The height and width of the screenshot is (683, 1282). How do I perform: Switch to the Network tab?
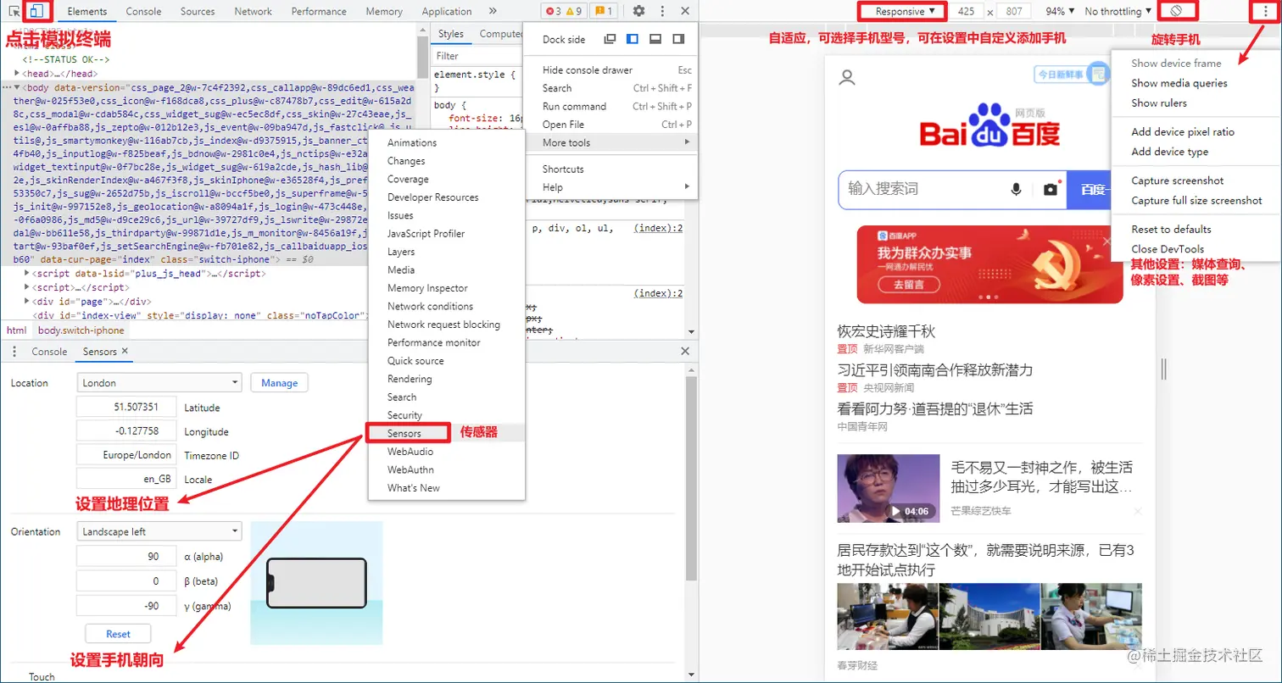pyautogui.click(x=253, y=11)
